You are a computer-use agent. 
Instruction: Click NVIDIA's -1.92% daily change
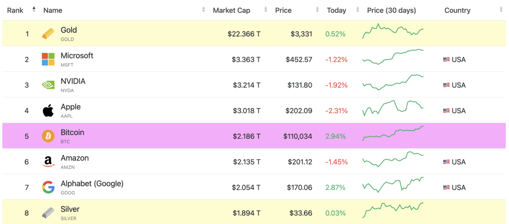(x=336, y=85)
